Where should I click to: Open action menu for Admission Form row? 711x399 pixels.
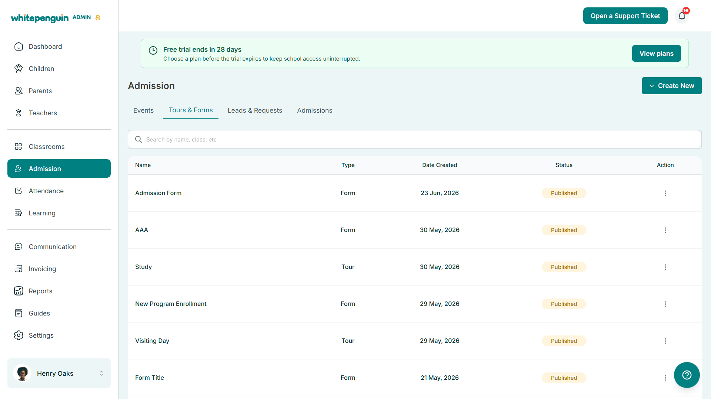(x=665, y=193)
